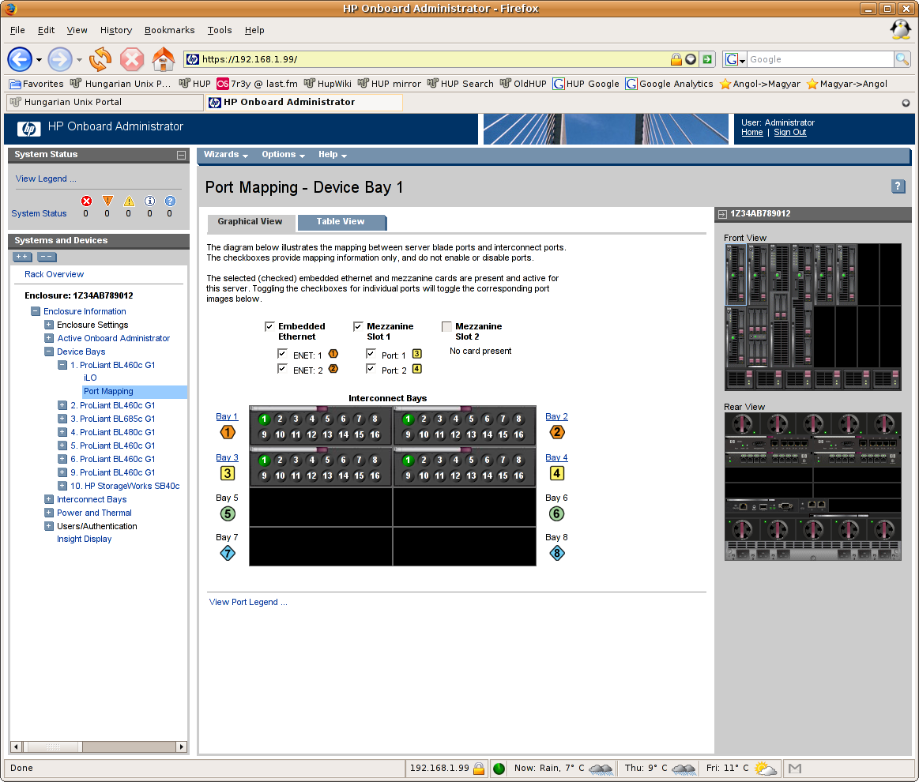Toggle the ENET: 2 checkbox
This screenshot has width=919, height=782.
(282, 369)
